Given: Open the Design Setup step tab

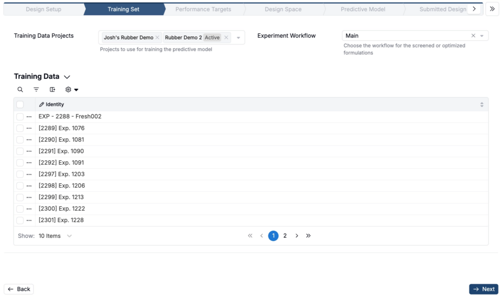Looking at the screenshot, I should [44, 9].
